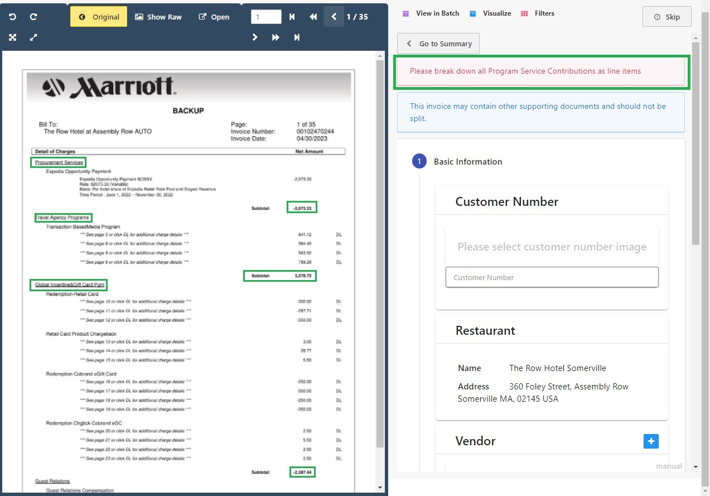Click the Customer Number text field
Screen dimensions: 710x496
click(x=552, y=277)
